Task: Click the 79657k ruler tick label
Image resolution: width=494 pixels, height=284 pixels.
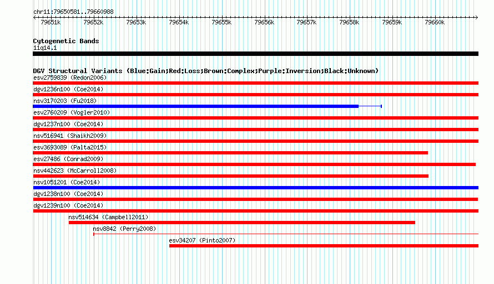Action: click(306, 22)
